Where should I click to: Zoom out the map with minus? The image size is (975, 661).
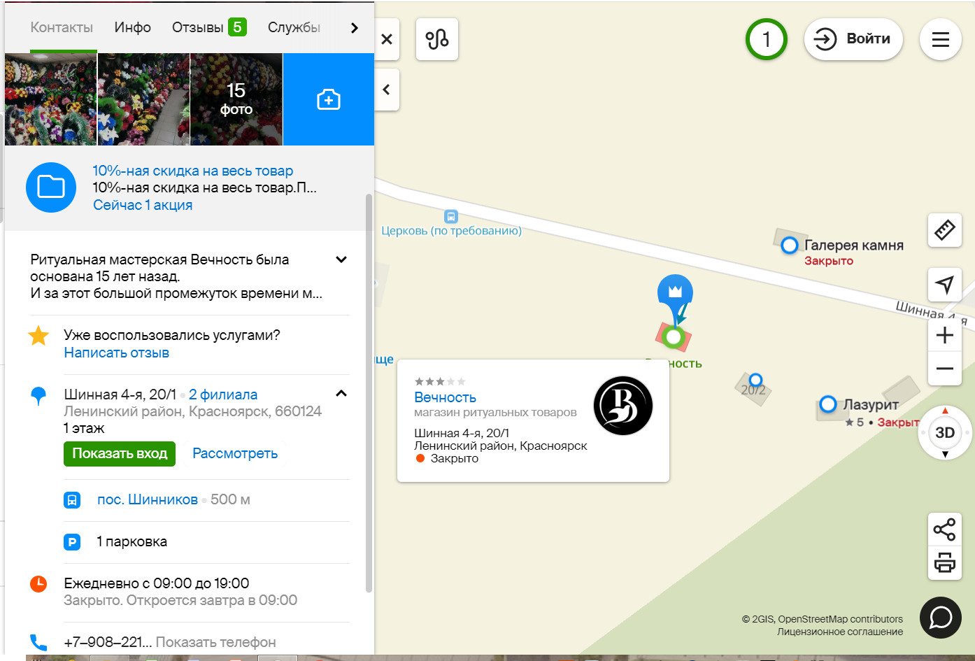point(945,369)
